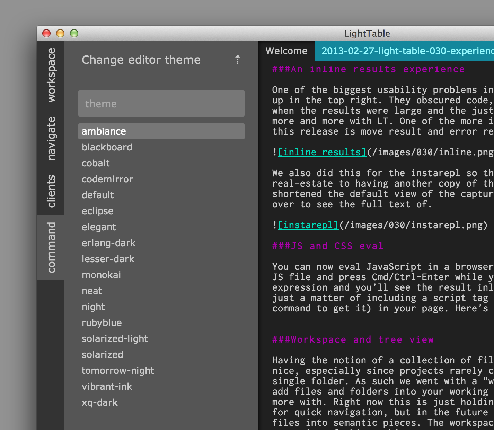The image size is (494, 430).
Task: Toggle the command sidebar tab
Action: 51,247
